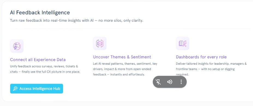Click the 'Unify feedback across surveys' description
This screenshot has height=106, width=253.
(x=45, y=69)
